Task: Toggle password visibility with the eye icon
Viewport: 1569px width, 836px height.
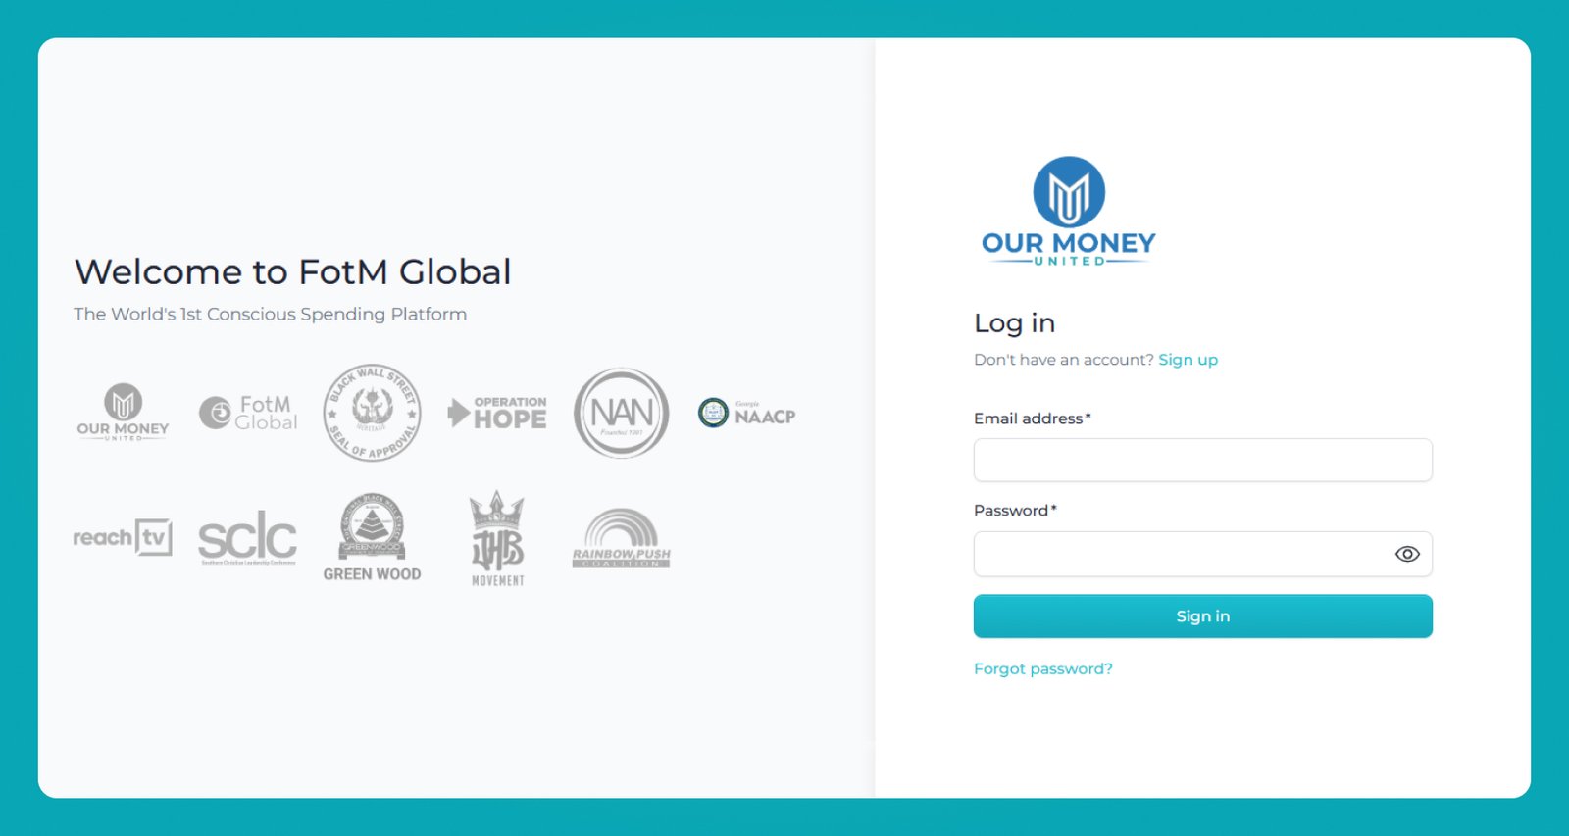Action: point(1407,554)
